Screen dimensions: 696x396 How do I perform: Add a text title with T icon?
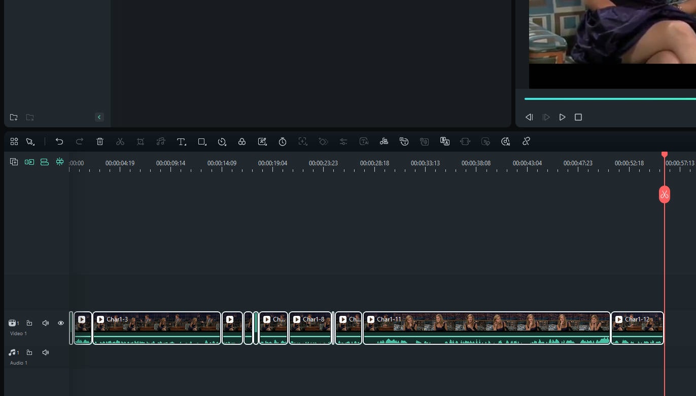tap(181, 141)
